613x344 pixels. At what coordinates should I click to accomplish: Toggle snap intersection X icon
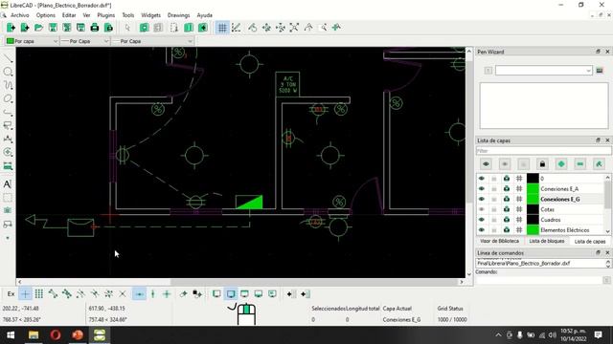point(123,294)
